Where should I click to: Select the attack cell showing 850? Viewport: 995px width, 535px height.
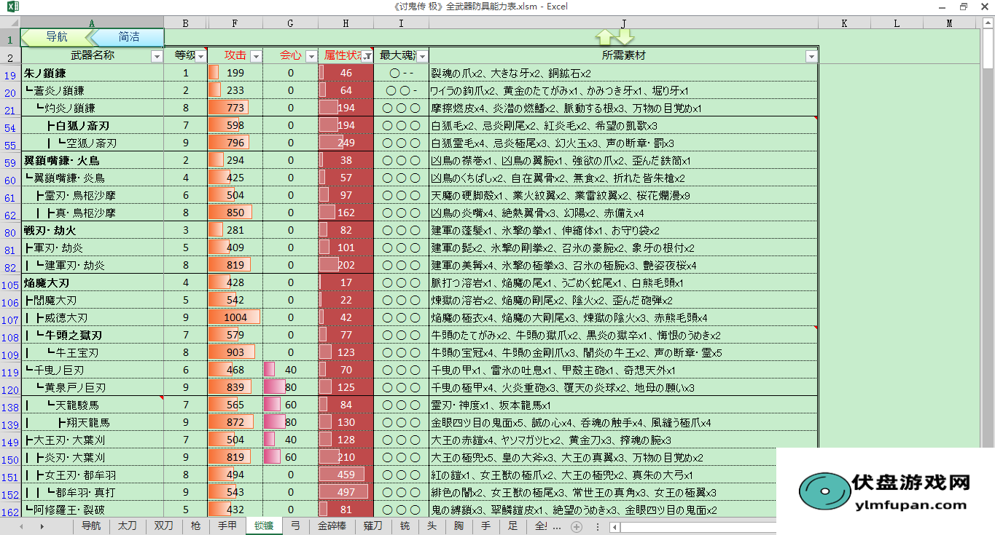(235, 213)
